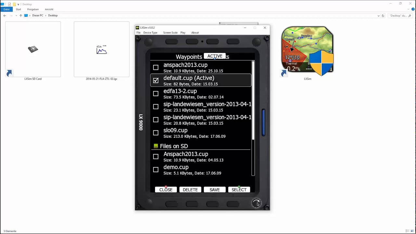Expand the address bar history dropdown
The image size is (416, 234).
pyautogui.click(x=378, y=16)
